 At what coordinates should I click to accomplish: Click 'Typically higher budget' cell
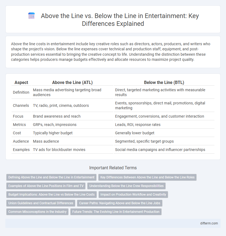(72, 133)
